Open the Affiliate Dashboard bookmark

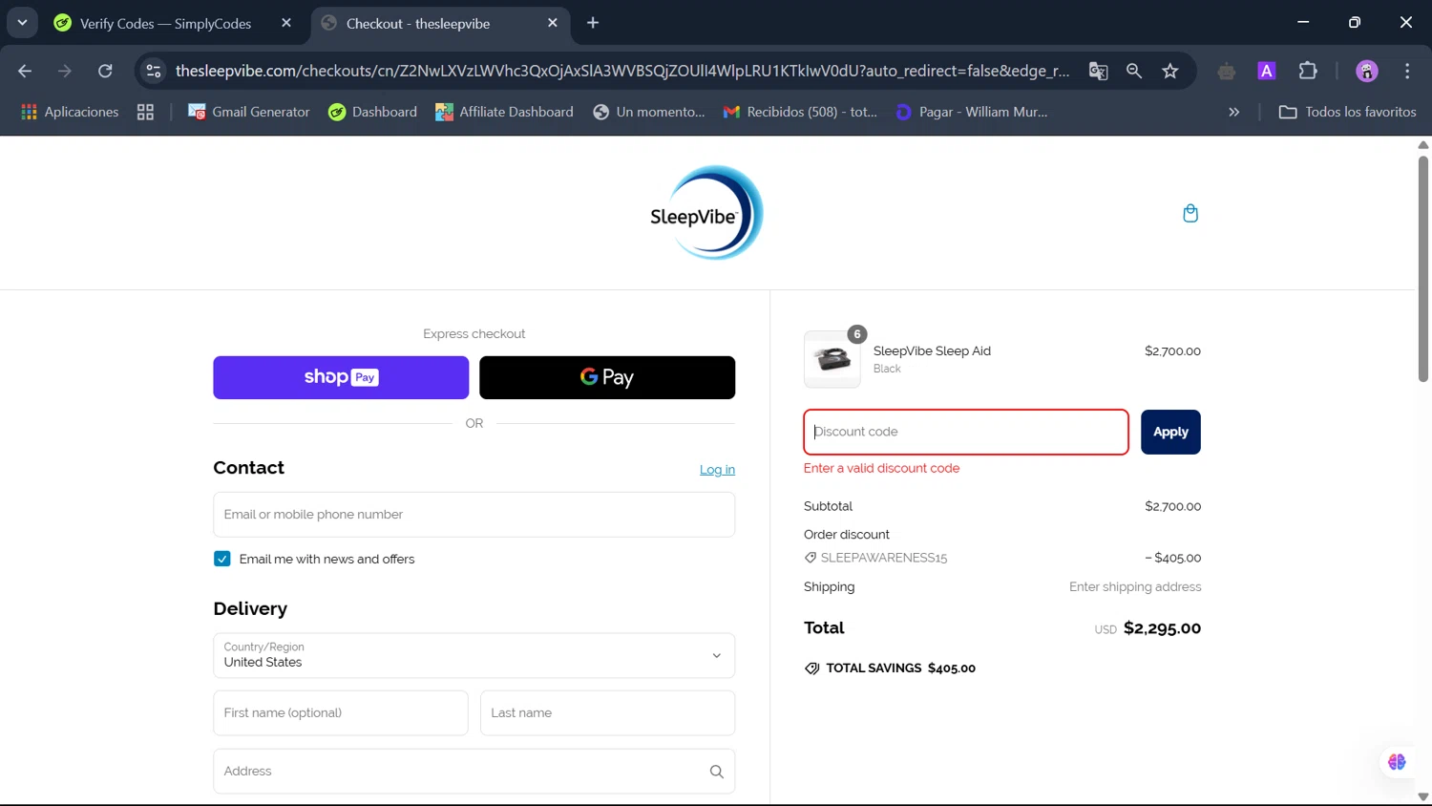[504, 112]
